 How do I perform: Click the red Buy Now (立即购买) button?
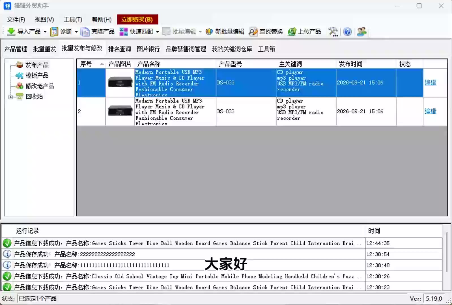tap(137, 19)
